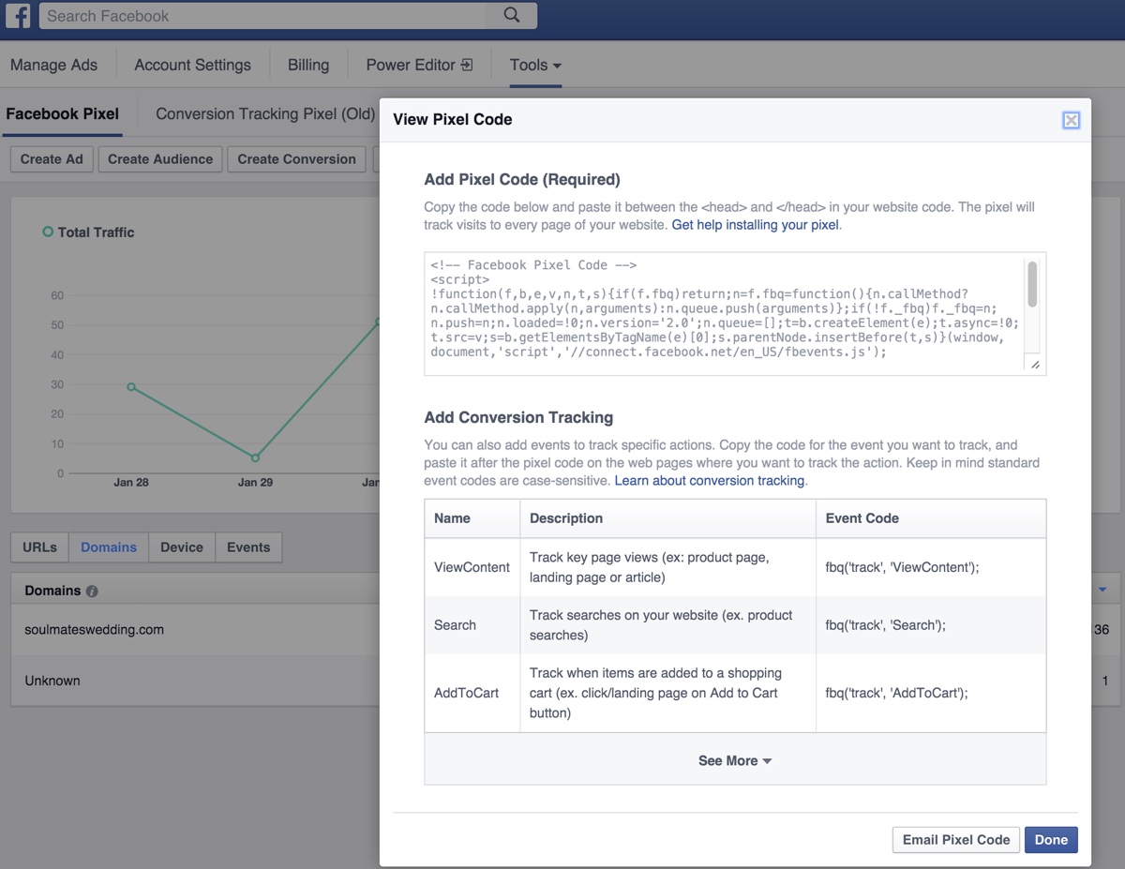The image size is (1125, 869).
Task: Expand See More to show additional event codes
Action: pyautogui.click(x=735, y=760)
